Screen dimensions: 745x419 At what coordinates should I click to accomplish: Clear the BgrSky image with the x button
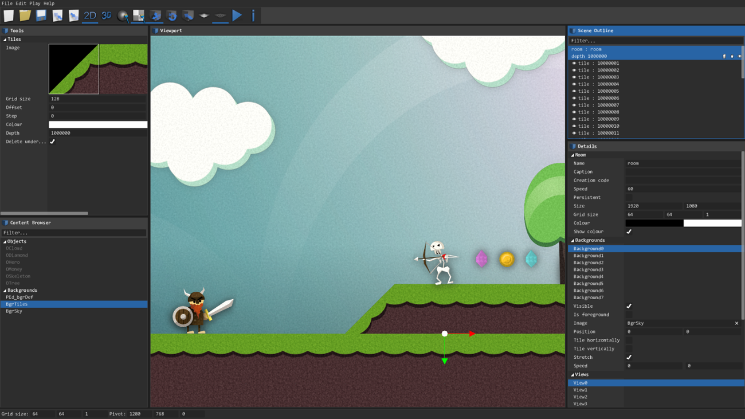(736, 323)
